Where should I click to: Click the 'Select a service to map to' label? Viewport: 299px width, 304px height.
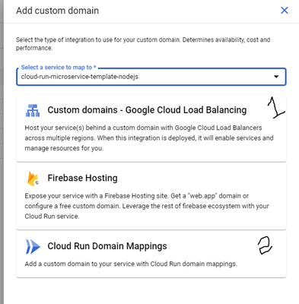click(x=59, y=67)
